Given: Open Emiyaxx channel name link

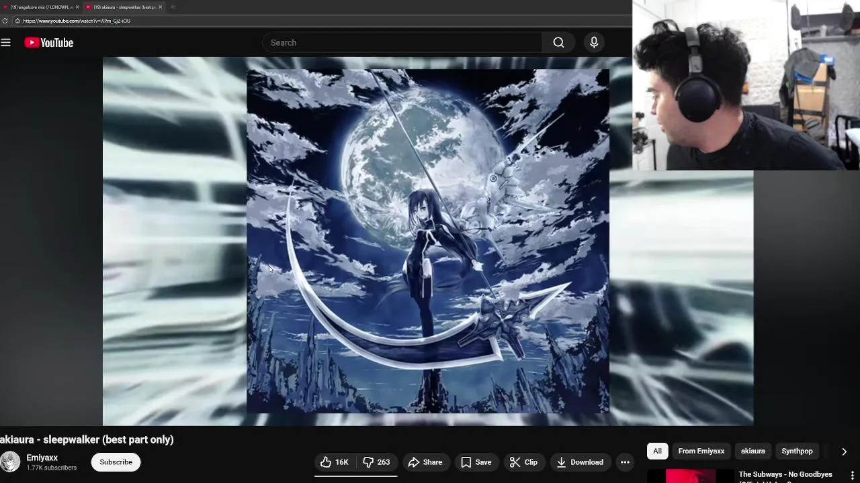Looking at the screenshot, I should click(x=42, y=458).
